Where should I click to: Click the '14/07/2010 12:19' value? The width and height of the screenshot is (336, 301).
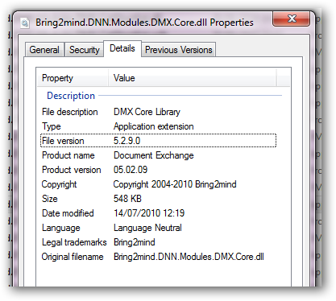(149, 213)
